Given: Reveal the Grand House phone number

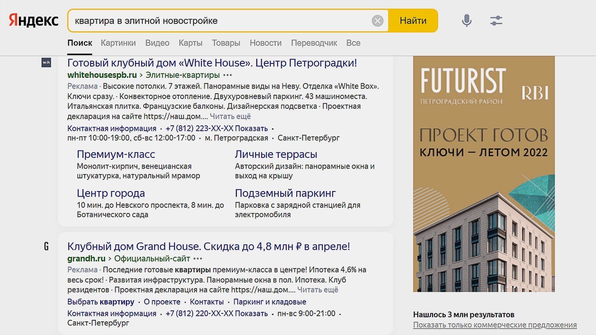Looking at the screenshot, I should point(251,313).
